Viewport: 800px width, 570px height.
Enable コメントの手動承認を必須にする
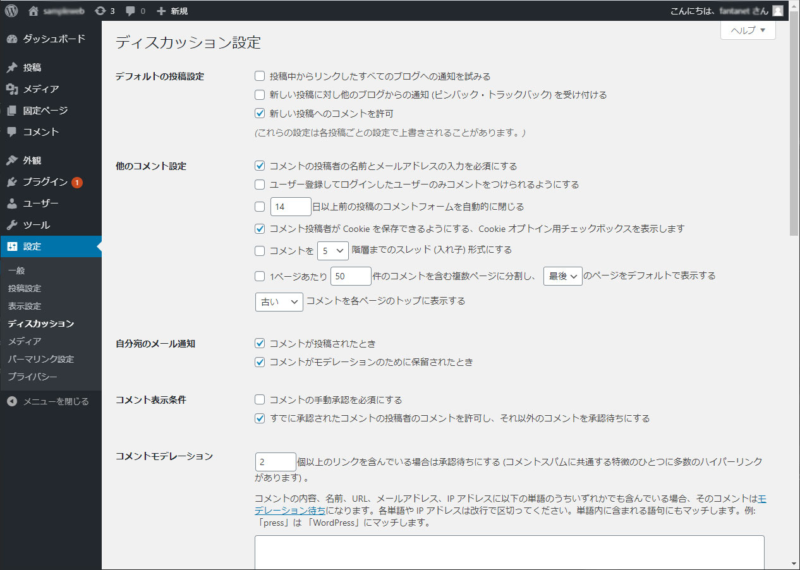259,400
